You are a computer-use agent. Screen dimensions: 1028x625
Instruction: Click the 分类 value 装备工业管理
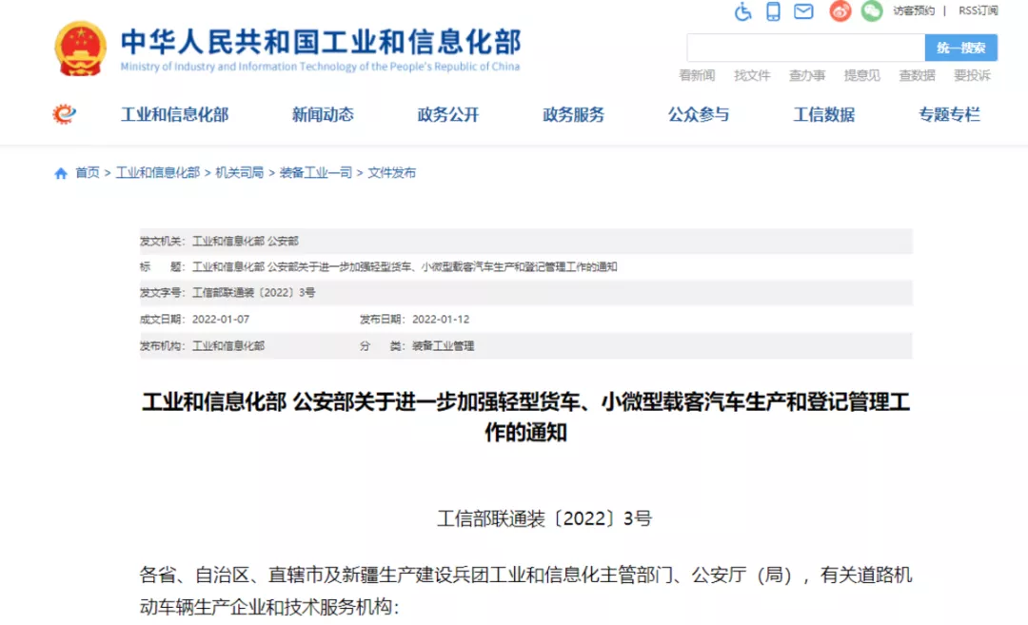[444, 346]
